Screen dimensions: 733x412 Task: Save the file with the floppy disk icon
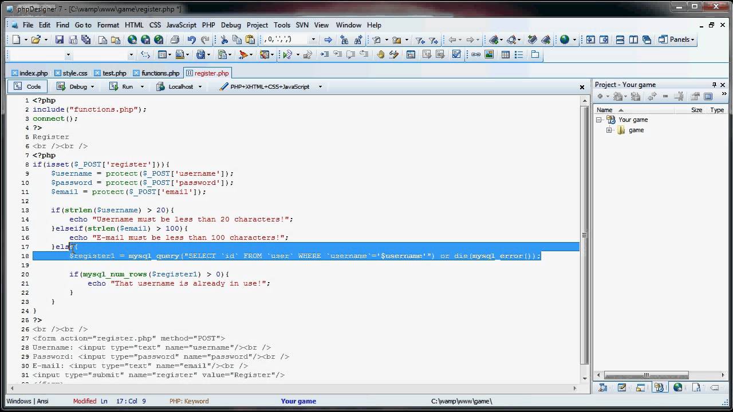coord(59,39)
